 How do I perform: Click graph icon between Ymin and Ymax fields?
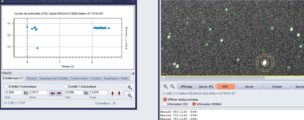pos(86,93)
